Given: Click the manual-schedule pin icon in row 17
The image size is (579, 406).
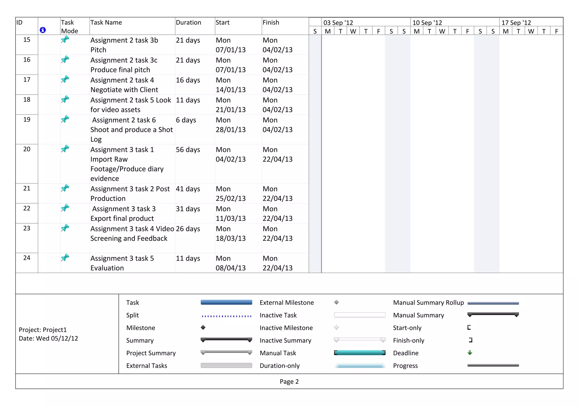Looking at the screenshot, I should [65, 79].
